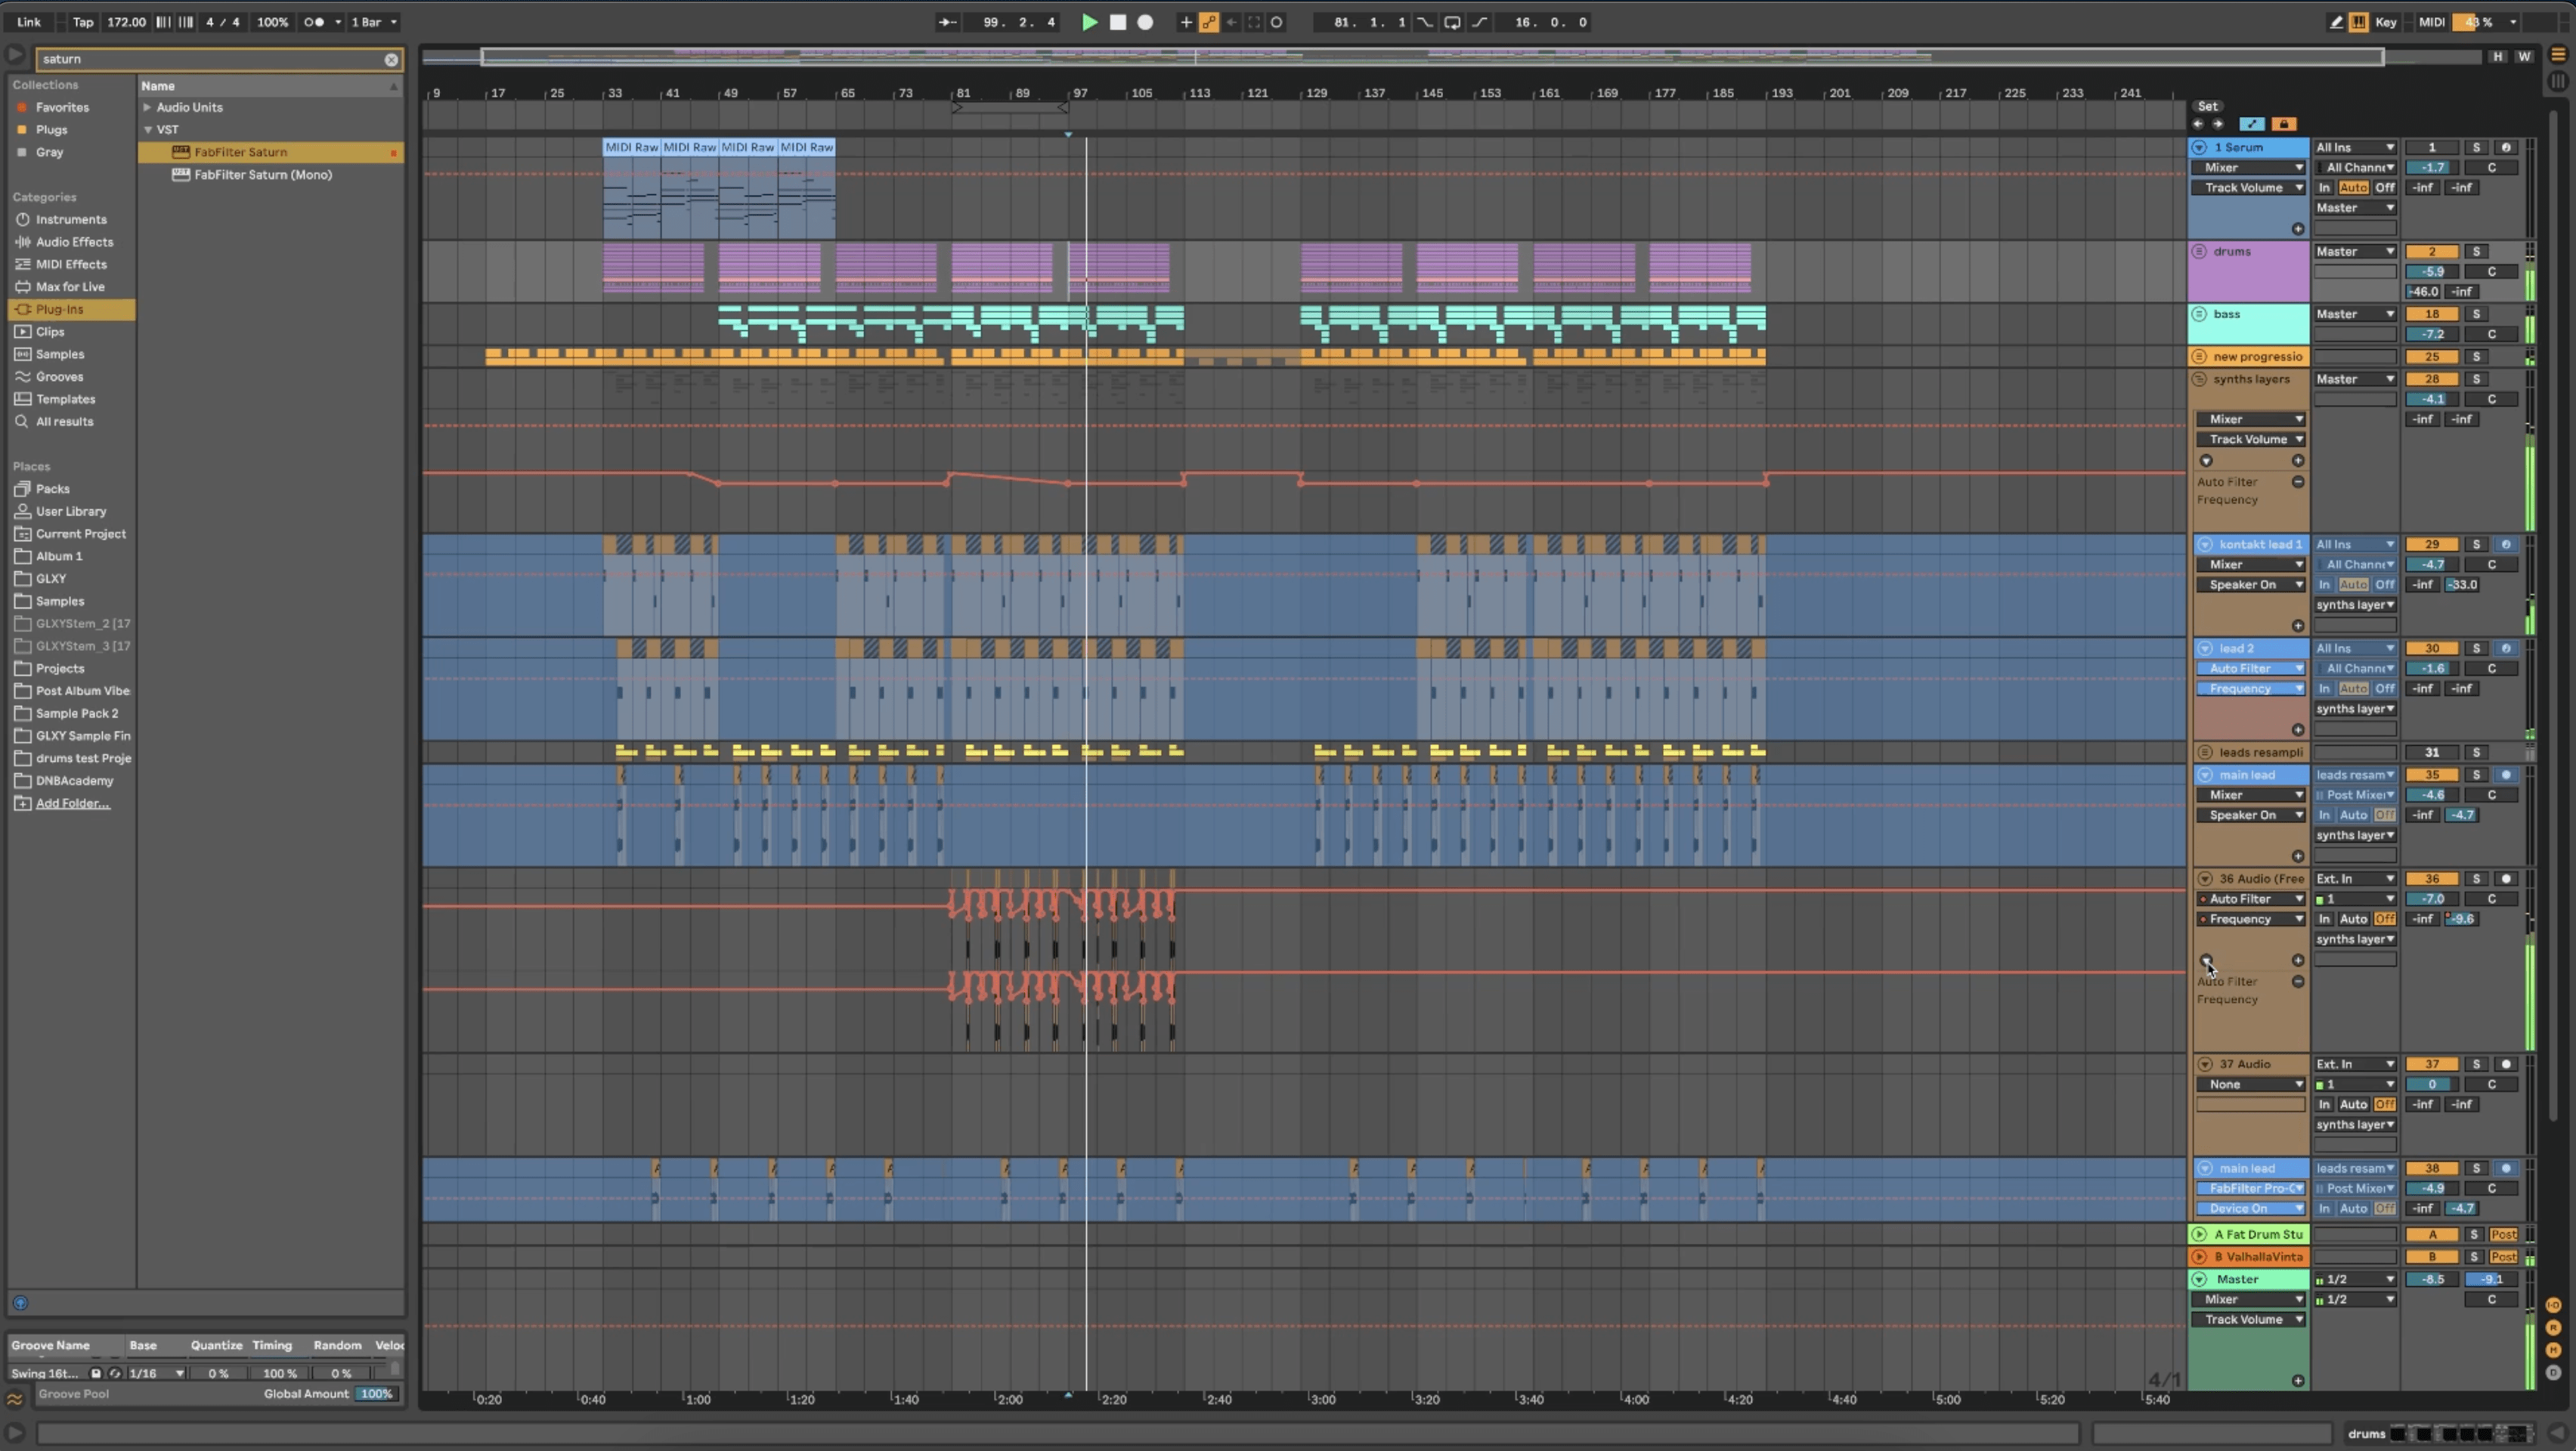Click the Arrangement Record button
Screen dimensions: 2576x1451
(x=1146, y=22)
